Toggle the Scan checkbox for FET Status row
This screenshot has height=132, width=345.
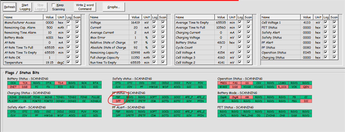(x=334, y=28)
